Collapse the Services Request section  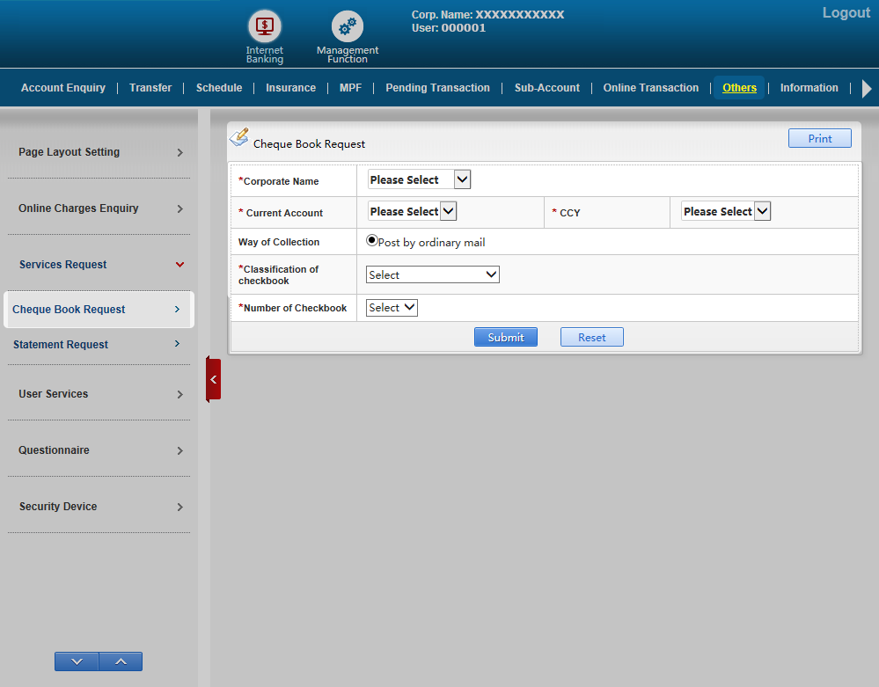point(179,265)
